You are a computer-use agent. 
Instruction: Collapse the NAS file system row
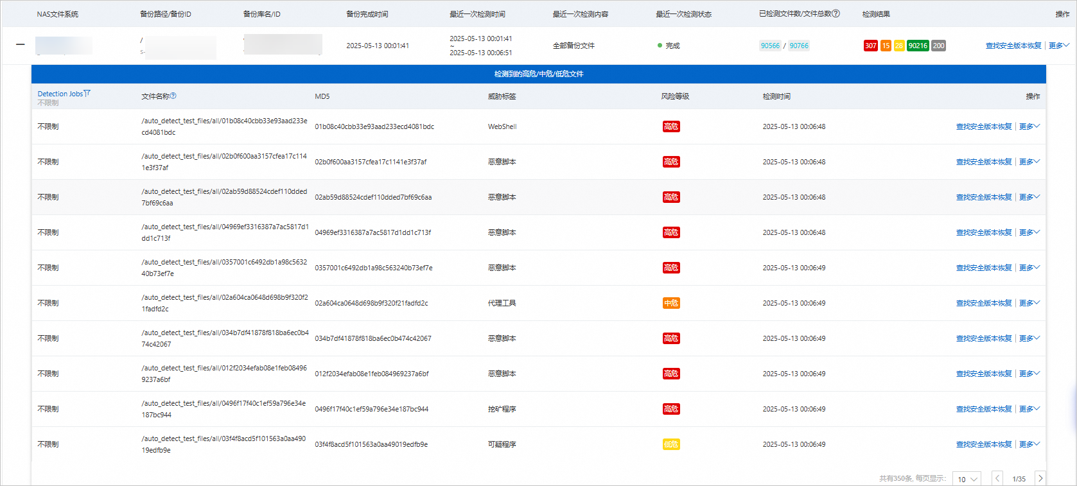(x=21, y=45)
